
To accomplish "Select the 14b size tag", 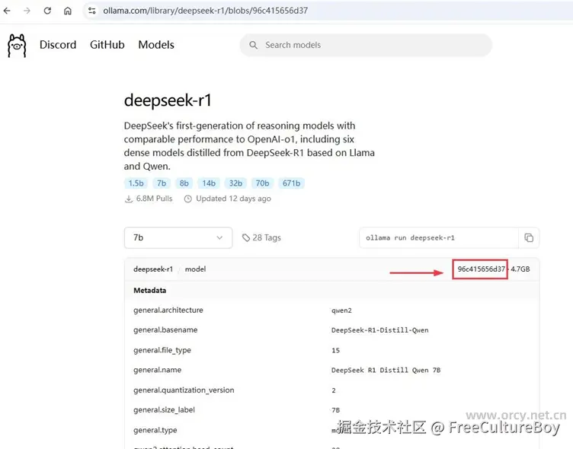I will click(209, 183).
